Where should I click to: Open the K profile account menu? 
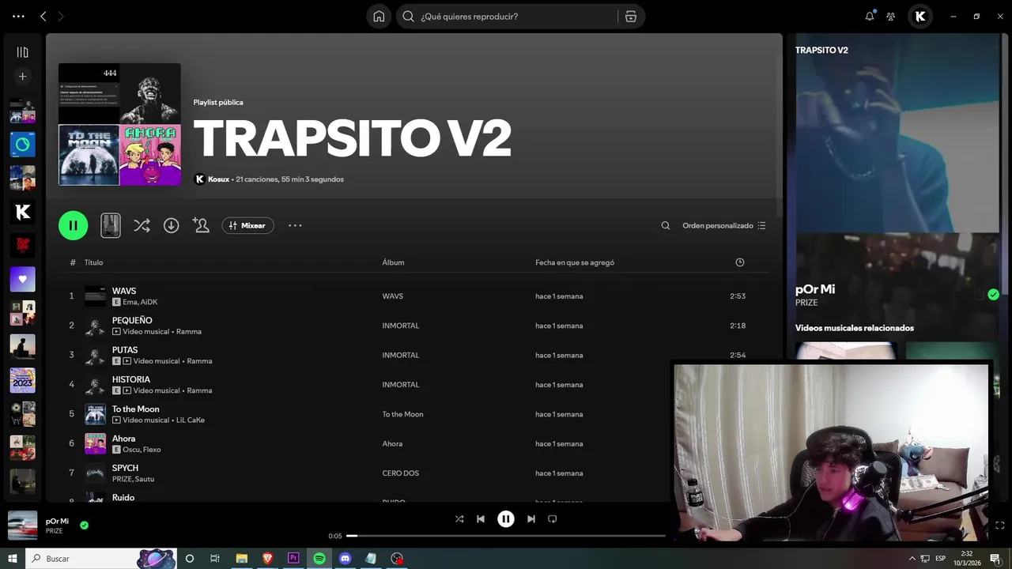click(919, 16)
